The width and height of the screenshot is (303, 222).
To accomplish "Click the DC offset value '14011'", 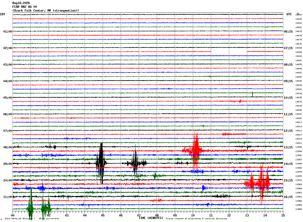I will [298, 131].
